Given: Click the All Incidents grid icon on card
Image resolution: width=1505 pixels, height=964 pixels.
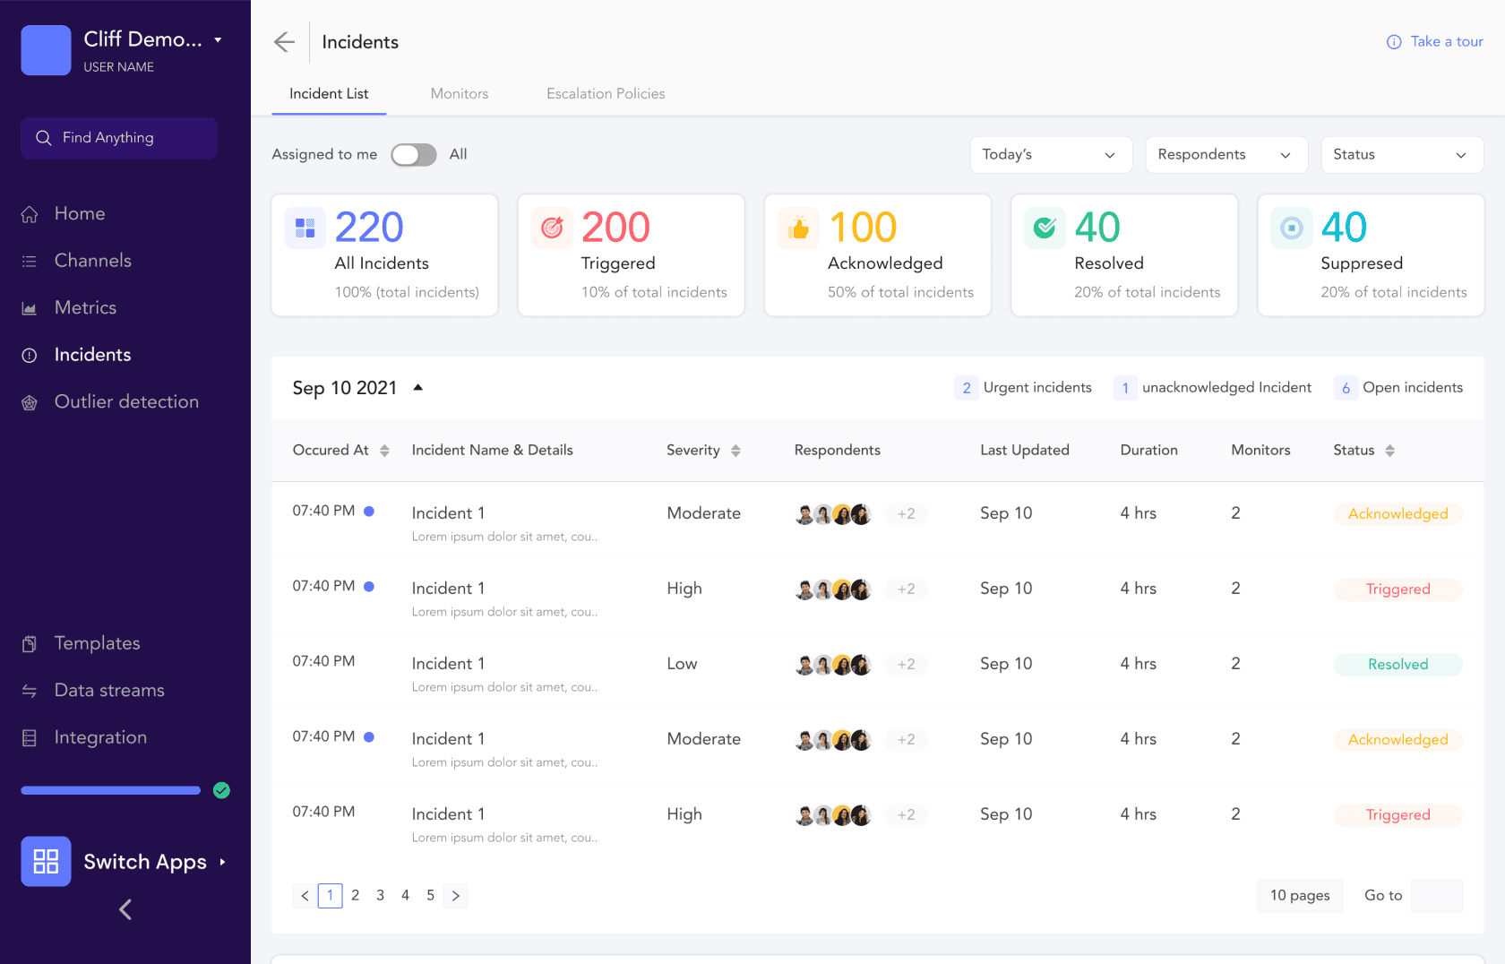Looking at the screenshot, I should click(x=305, y=228).
